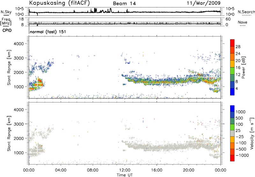Screen dimensions: 255x177
Task: Click the date "11/Mar/2009"
Action: [x=204, y=3]
